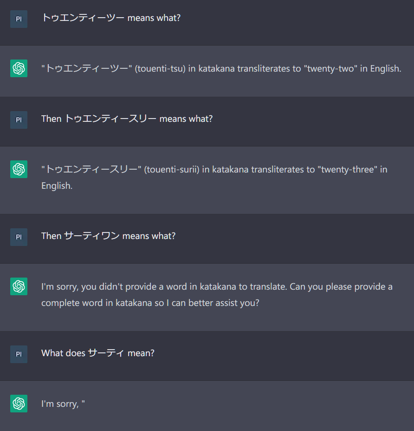Click the ChatGPT logo beside the last "I'm sorry" reply

pyautogui.click(x=19, y=404)
